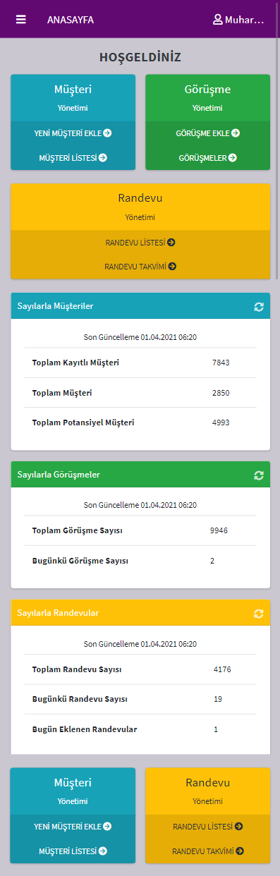The image size is (280, 876).
Task: Click the user avatar icon in header
Action: (x=217, y=20)
